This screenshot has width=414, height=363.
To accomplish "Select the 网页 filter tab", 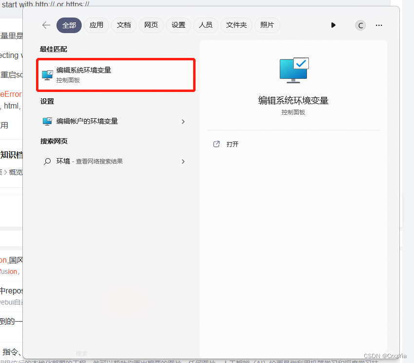I will tap(151, 25).
